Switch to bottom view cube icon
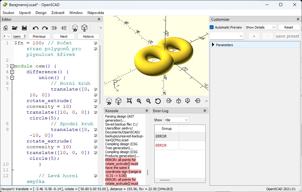The image size is (302, 192). point(187,101)
